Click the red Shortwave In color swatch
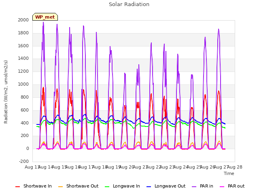Image resolution: width=259 pixels, height=194 pixels. click(x=17, y=187)
